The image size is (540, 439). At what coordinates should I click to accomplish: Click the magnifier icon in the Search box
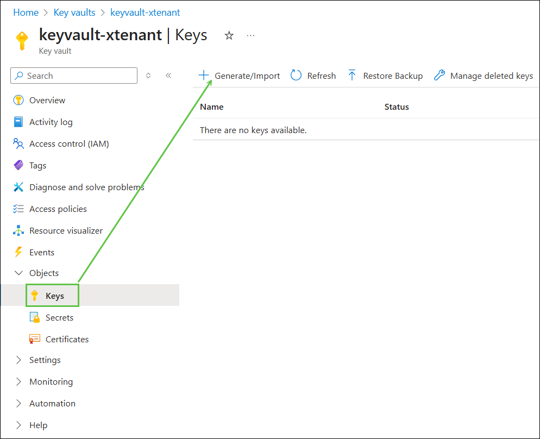click(20, 76)
